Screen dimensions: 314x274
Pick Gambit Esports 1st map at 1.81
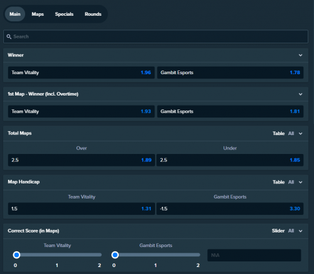click(x=230, y=111)
